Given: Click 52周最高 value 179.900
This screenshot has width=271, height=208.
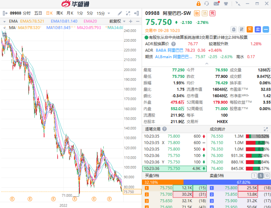Looking at the screenshot, I should point(220,102).
